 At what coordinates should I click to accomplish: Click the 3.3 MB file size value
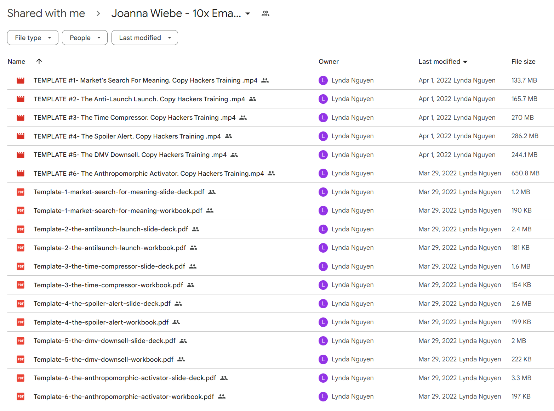click(x=521, y=378)
